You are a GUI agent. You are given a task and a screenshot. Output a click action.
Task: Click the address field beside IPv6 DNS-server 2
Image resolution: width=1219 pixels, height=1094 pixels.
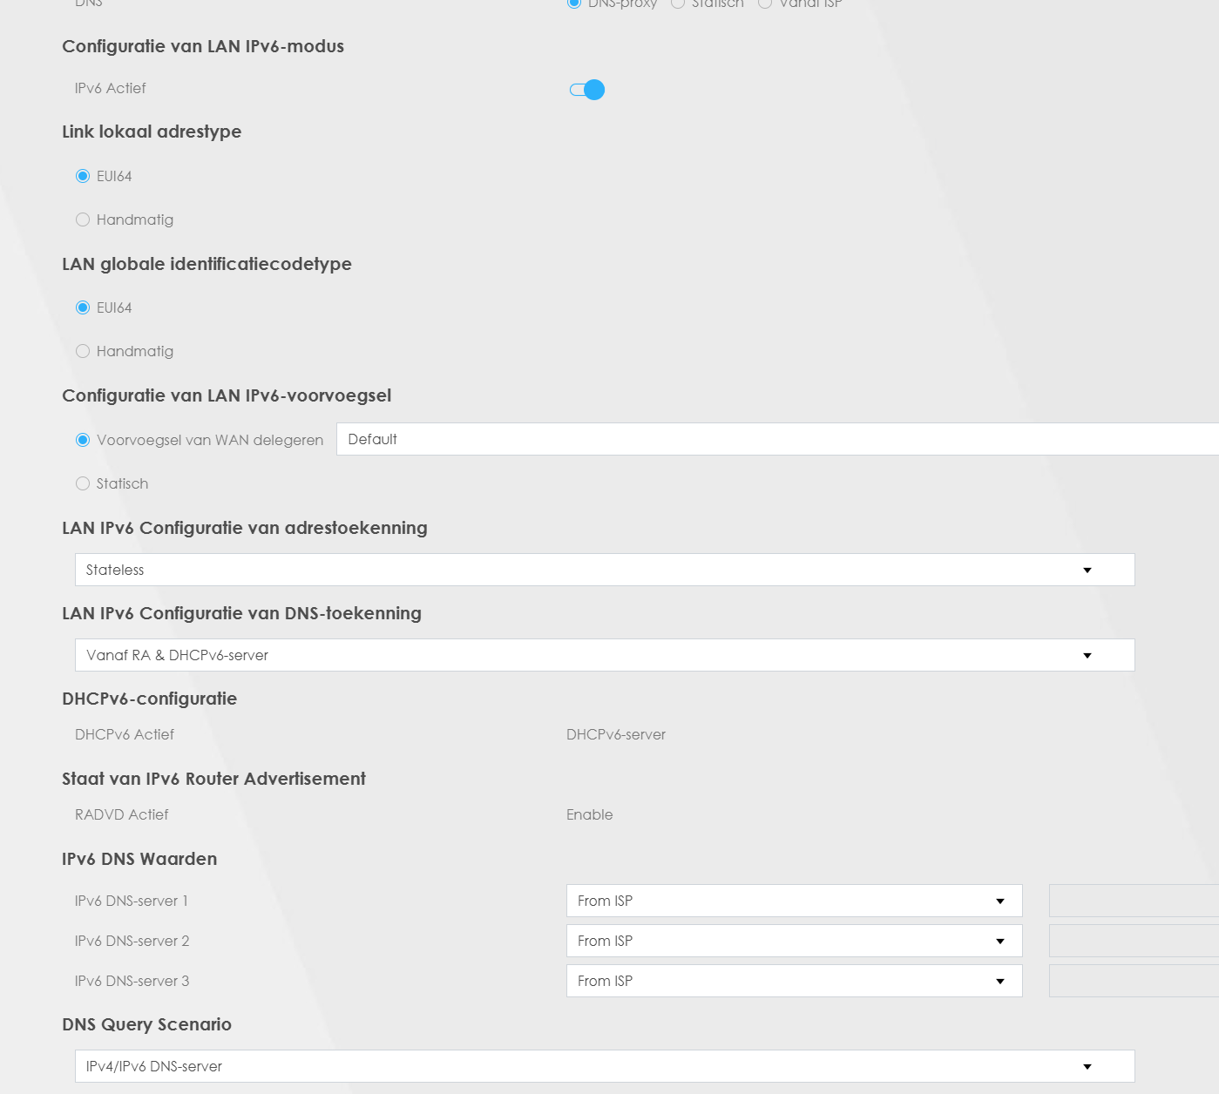coord(1133,941)
